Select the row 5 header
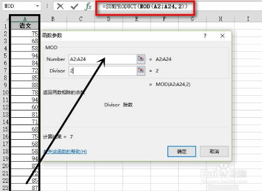This screenshot has width=262, height=191. pos(5,55)
